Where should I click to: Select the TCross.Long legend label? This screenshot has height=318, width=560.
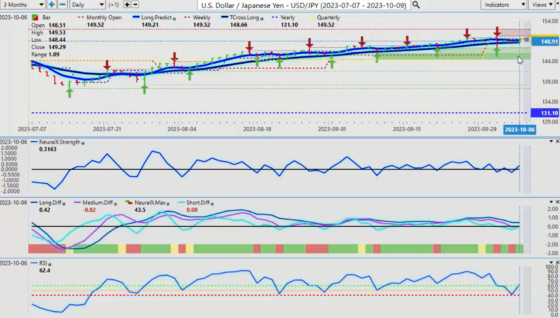245,18
